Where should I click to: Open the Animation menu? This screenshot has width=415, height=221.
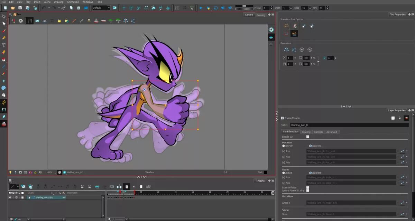click(x=73, y=2)
